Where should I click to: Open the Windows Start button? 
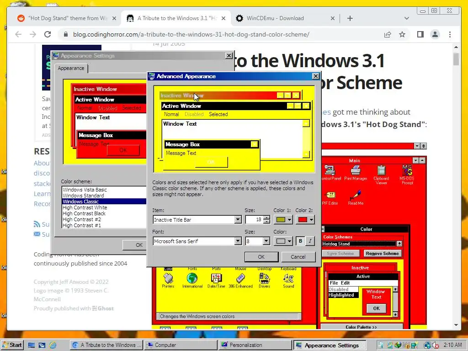[x=12, y=345]
